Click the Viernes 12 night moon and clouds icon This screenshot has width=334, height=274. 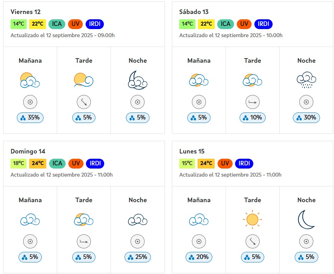pos(138,80)
